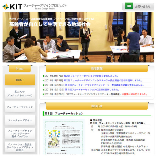Click the KIT logo icon
The height and width of the screenshot is (157, 157).
click(6, 7)
